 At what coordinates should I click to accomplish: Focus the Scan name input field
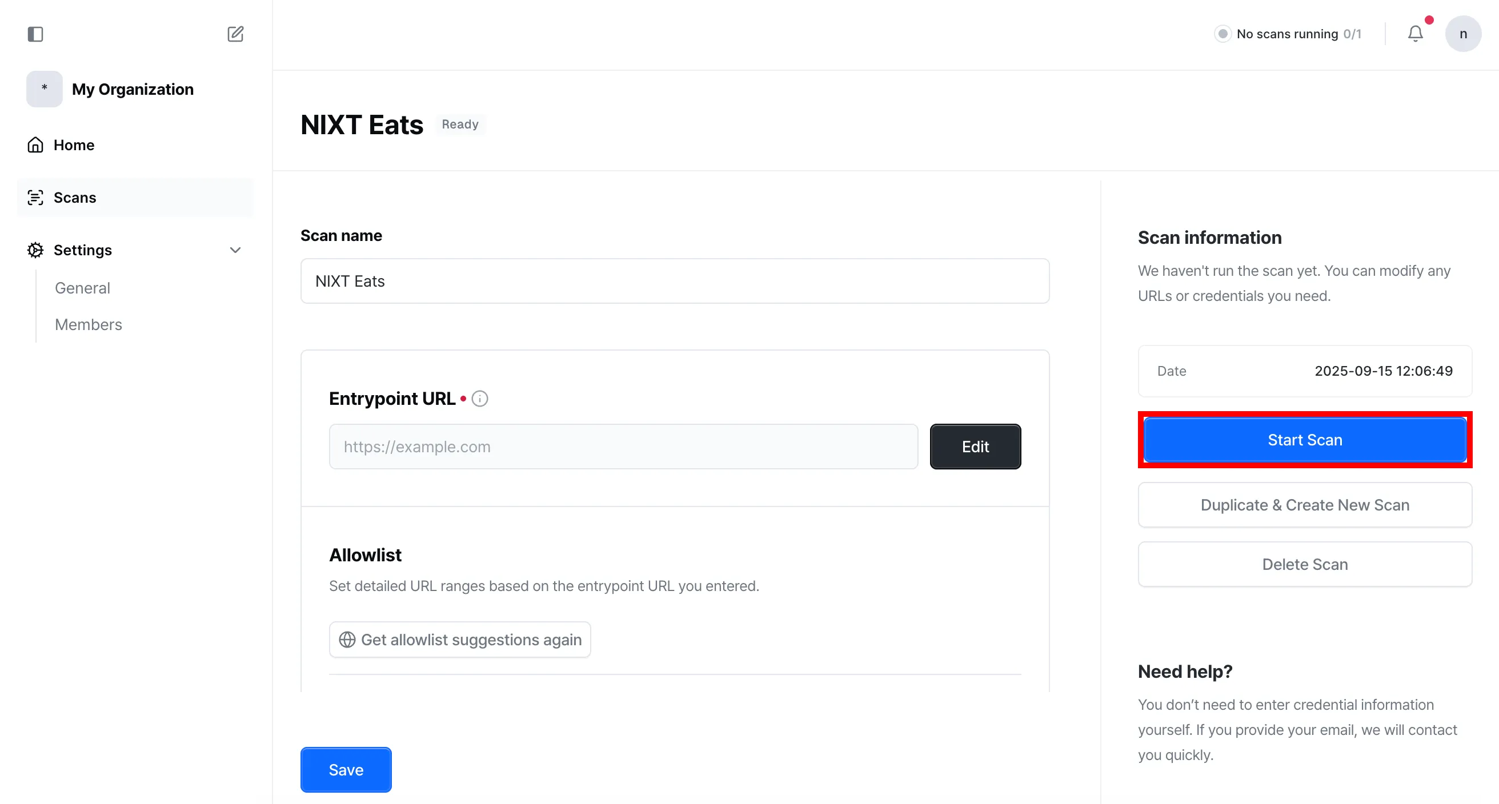point(675,281)
